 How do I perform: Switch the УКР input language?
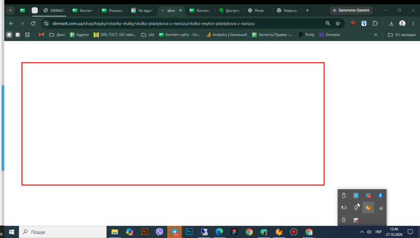378,232
